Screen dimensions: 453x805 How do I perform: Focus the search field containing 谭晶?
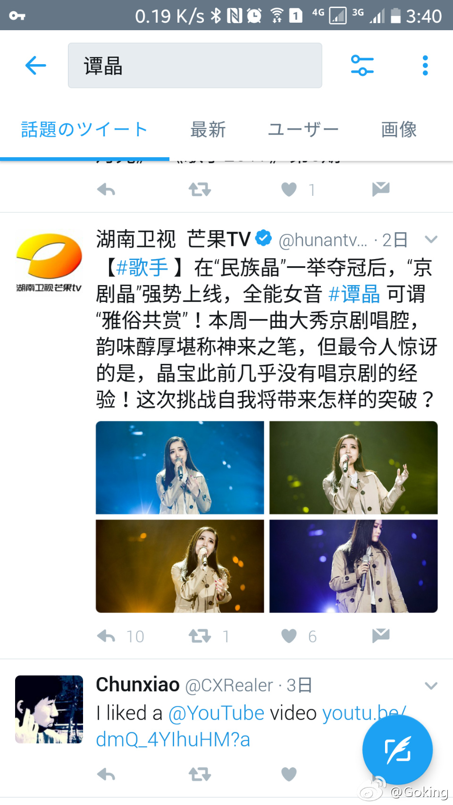tap(195, 65)
